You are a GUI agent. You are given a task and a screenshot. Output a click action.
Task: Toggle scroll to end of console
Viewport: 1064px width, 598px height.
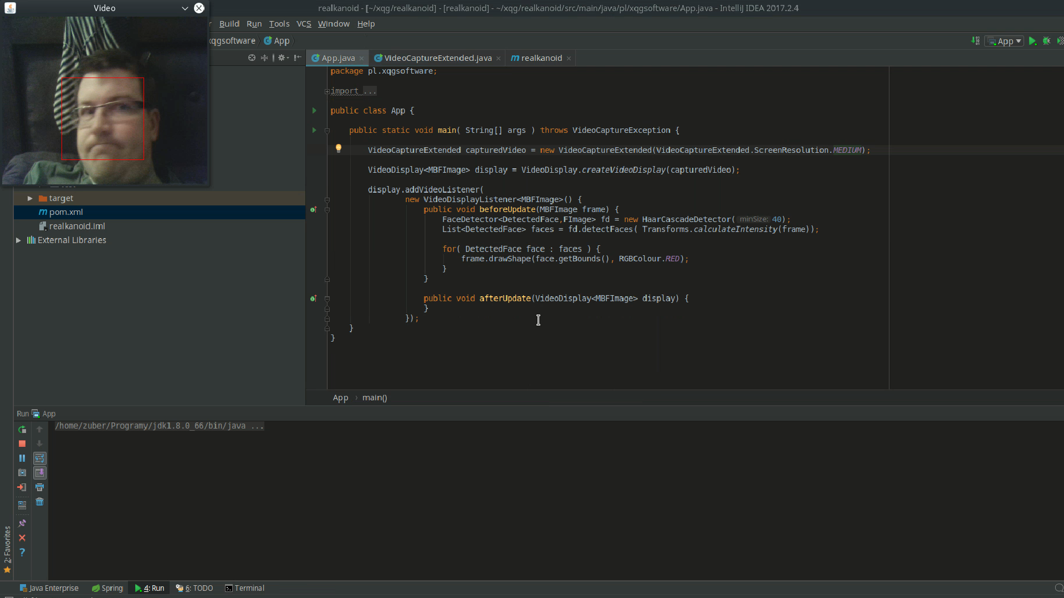coord(39,472)
